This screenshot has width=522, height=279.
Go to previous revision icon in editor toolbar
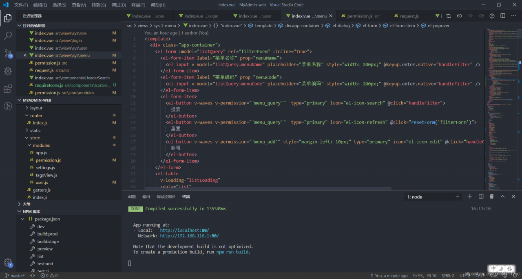460,16
